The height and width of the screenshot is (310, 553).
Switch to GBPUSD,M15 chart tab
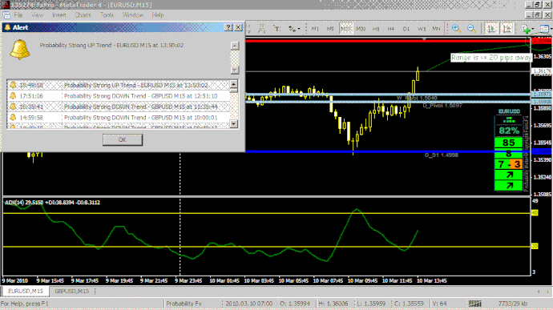click(x=71, y=292)
